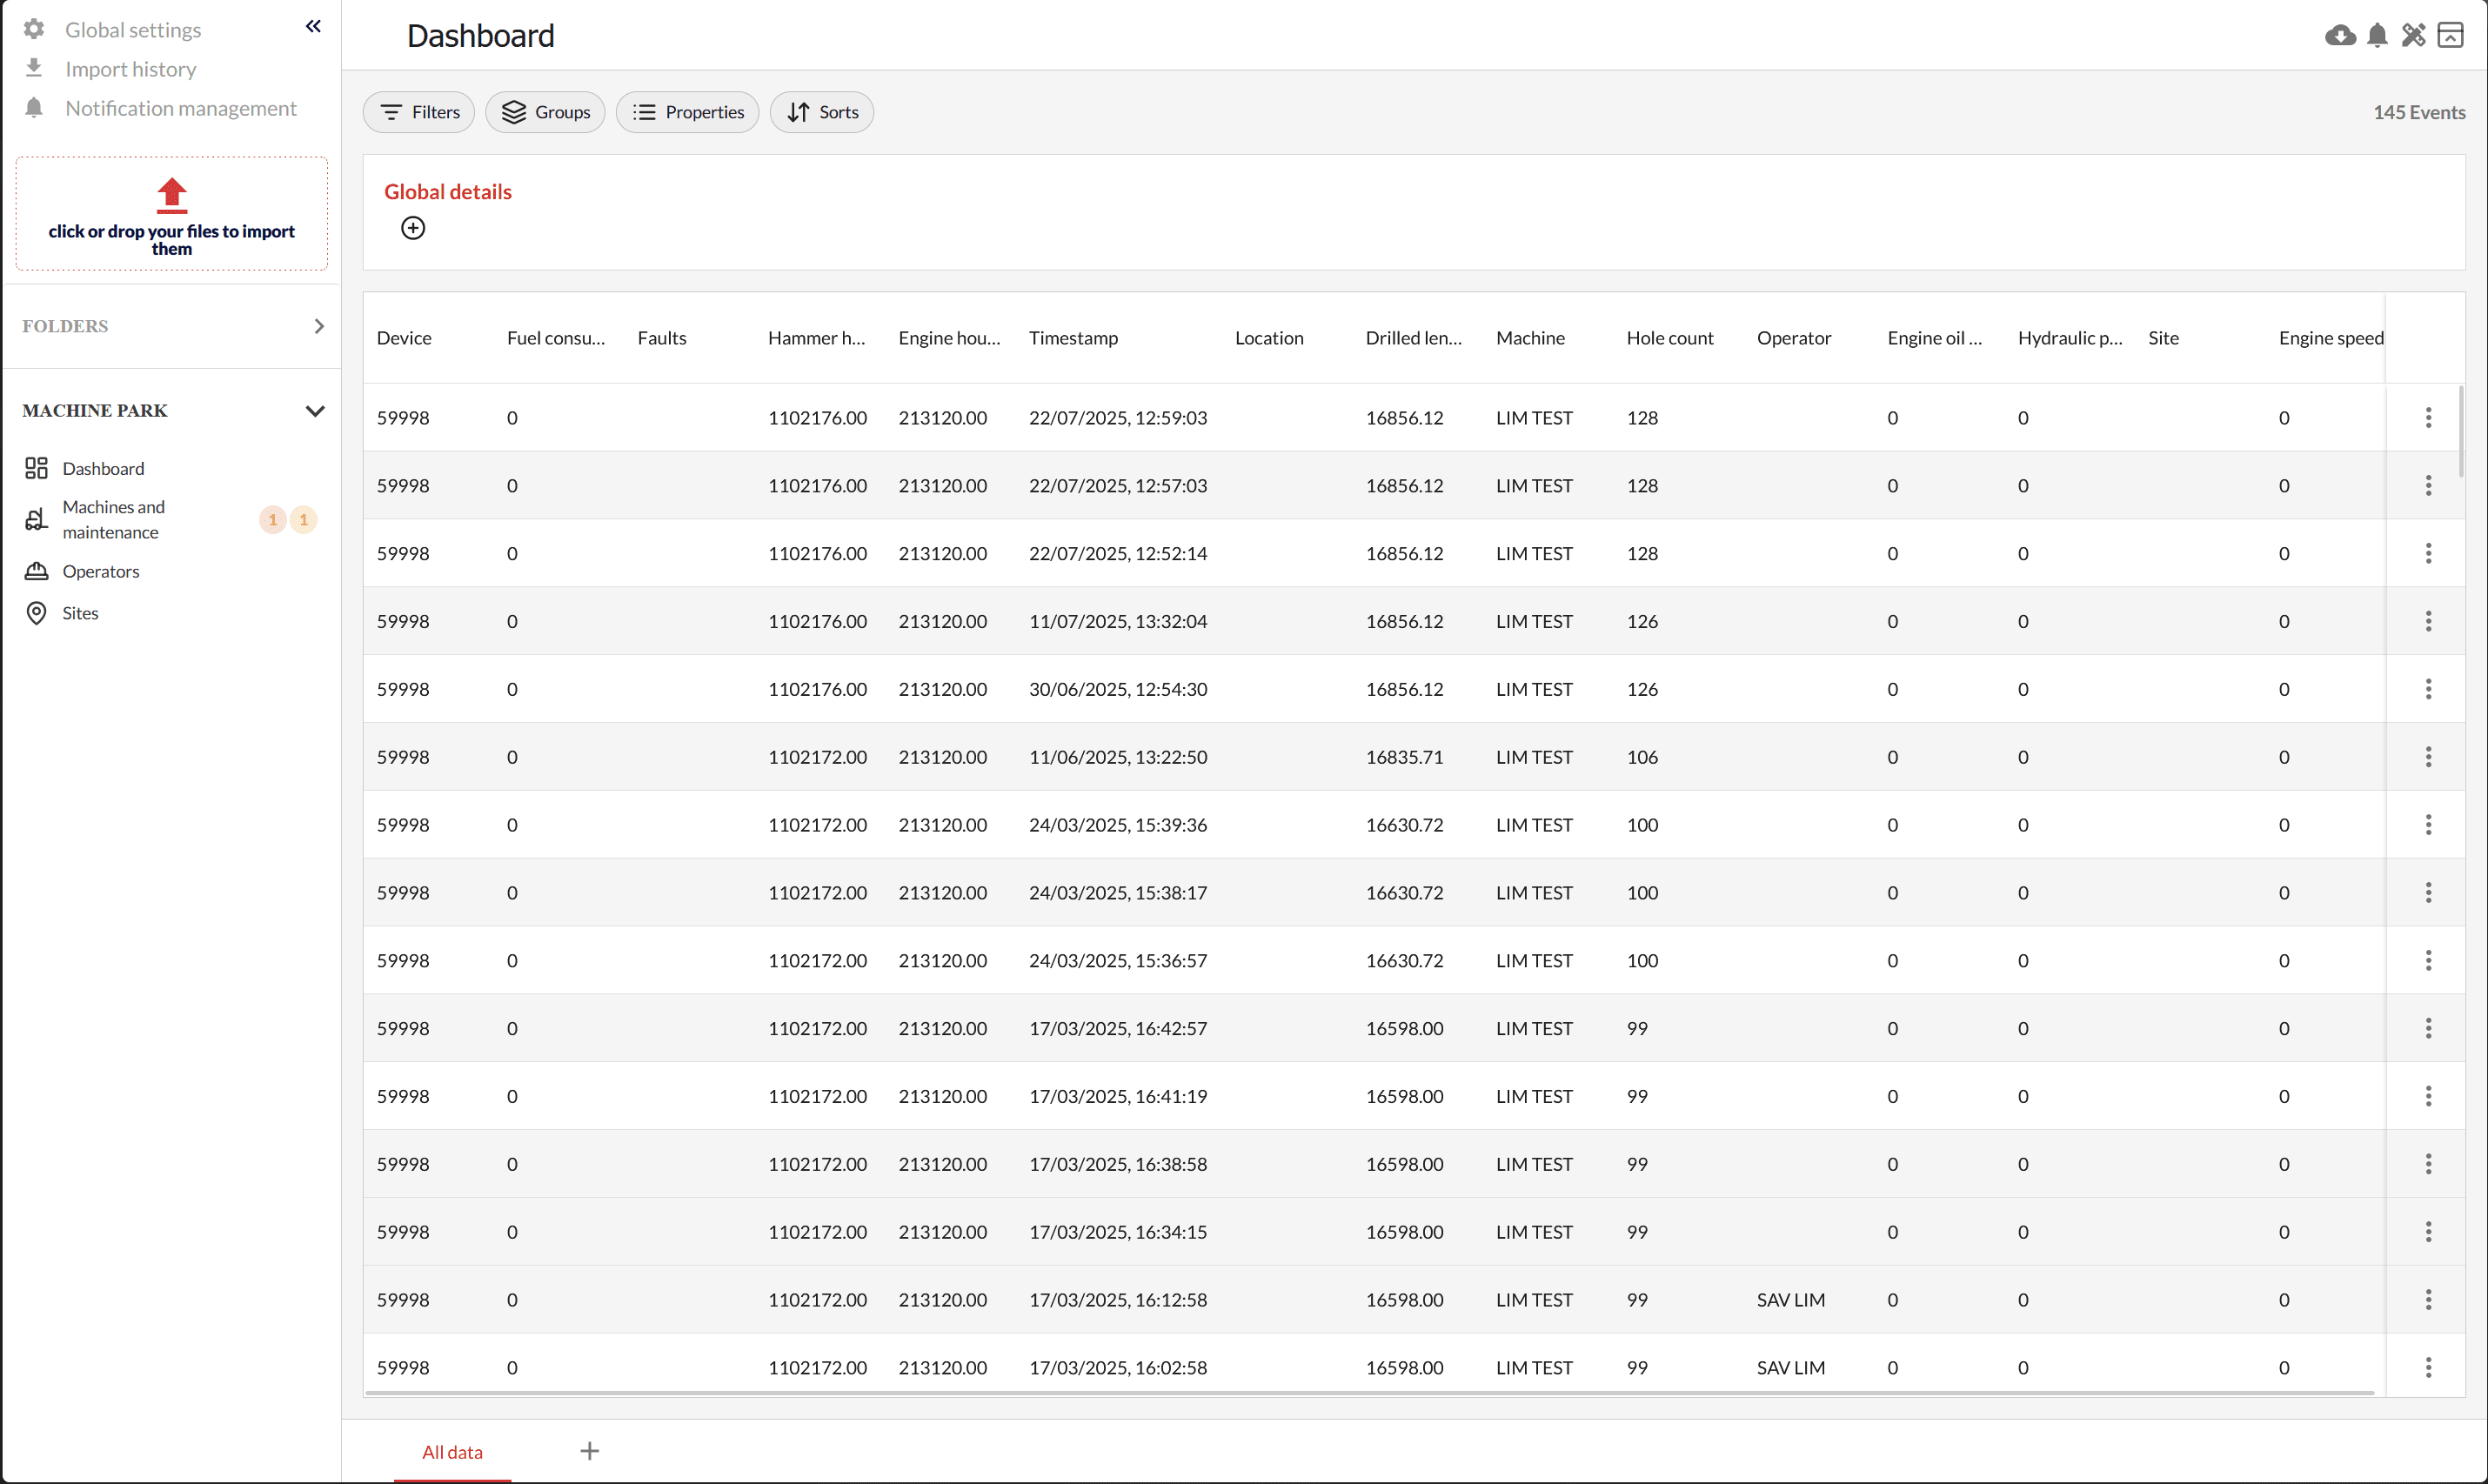Open notifications bell icon in header
Screen dimensions: 2488x1484
(2377, 36)
